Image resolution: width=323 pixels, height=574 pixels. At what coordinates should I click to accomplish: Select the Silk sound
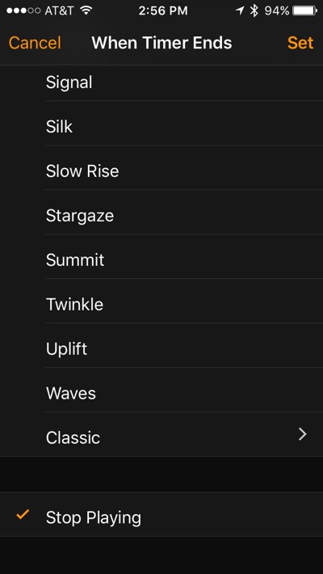pos(161,127)
